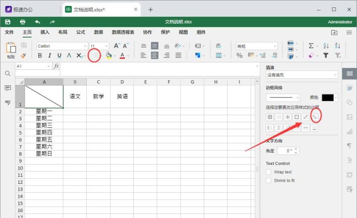The width and height of the screenshot is (357, 218).
Task: Open the comments icon in left sidebar
Action: pos(8,88)
